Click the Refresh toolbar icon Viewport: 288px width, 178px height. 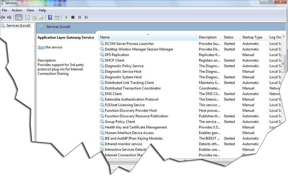35,17
